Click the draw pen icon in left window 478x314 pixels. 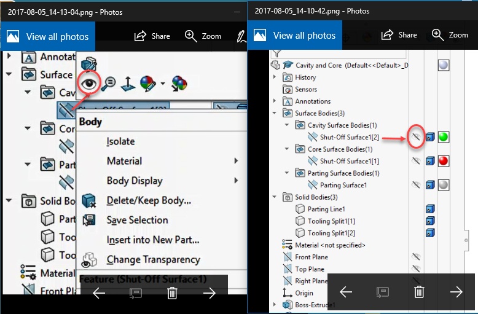point(241,36)
